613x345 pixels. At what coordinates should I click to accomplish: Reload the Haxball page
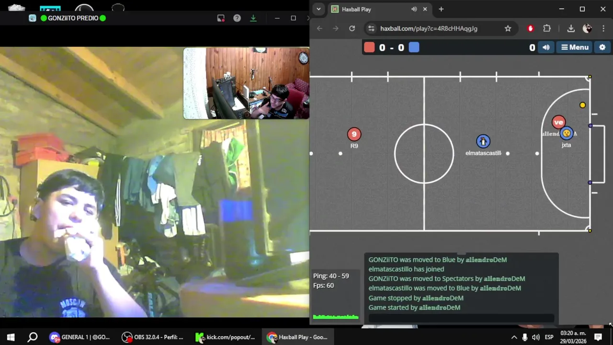pos(352,28)
